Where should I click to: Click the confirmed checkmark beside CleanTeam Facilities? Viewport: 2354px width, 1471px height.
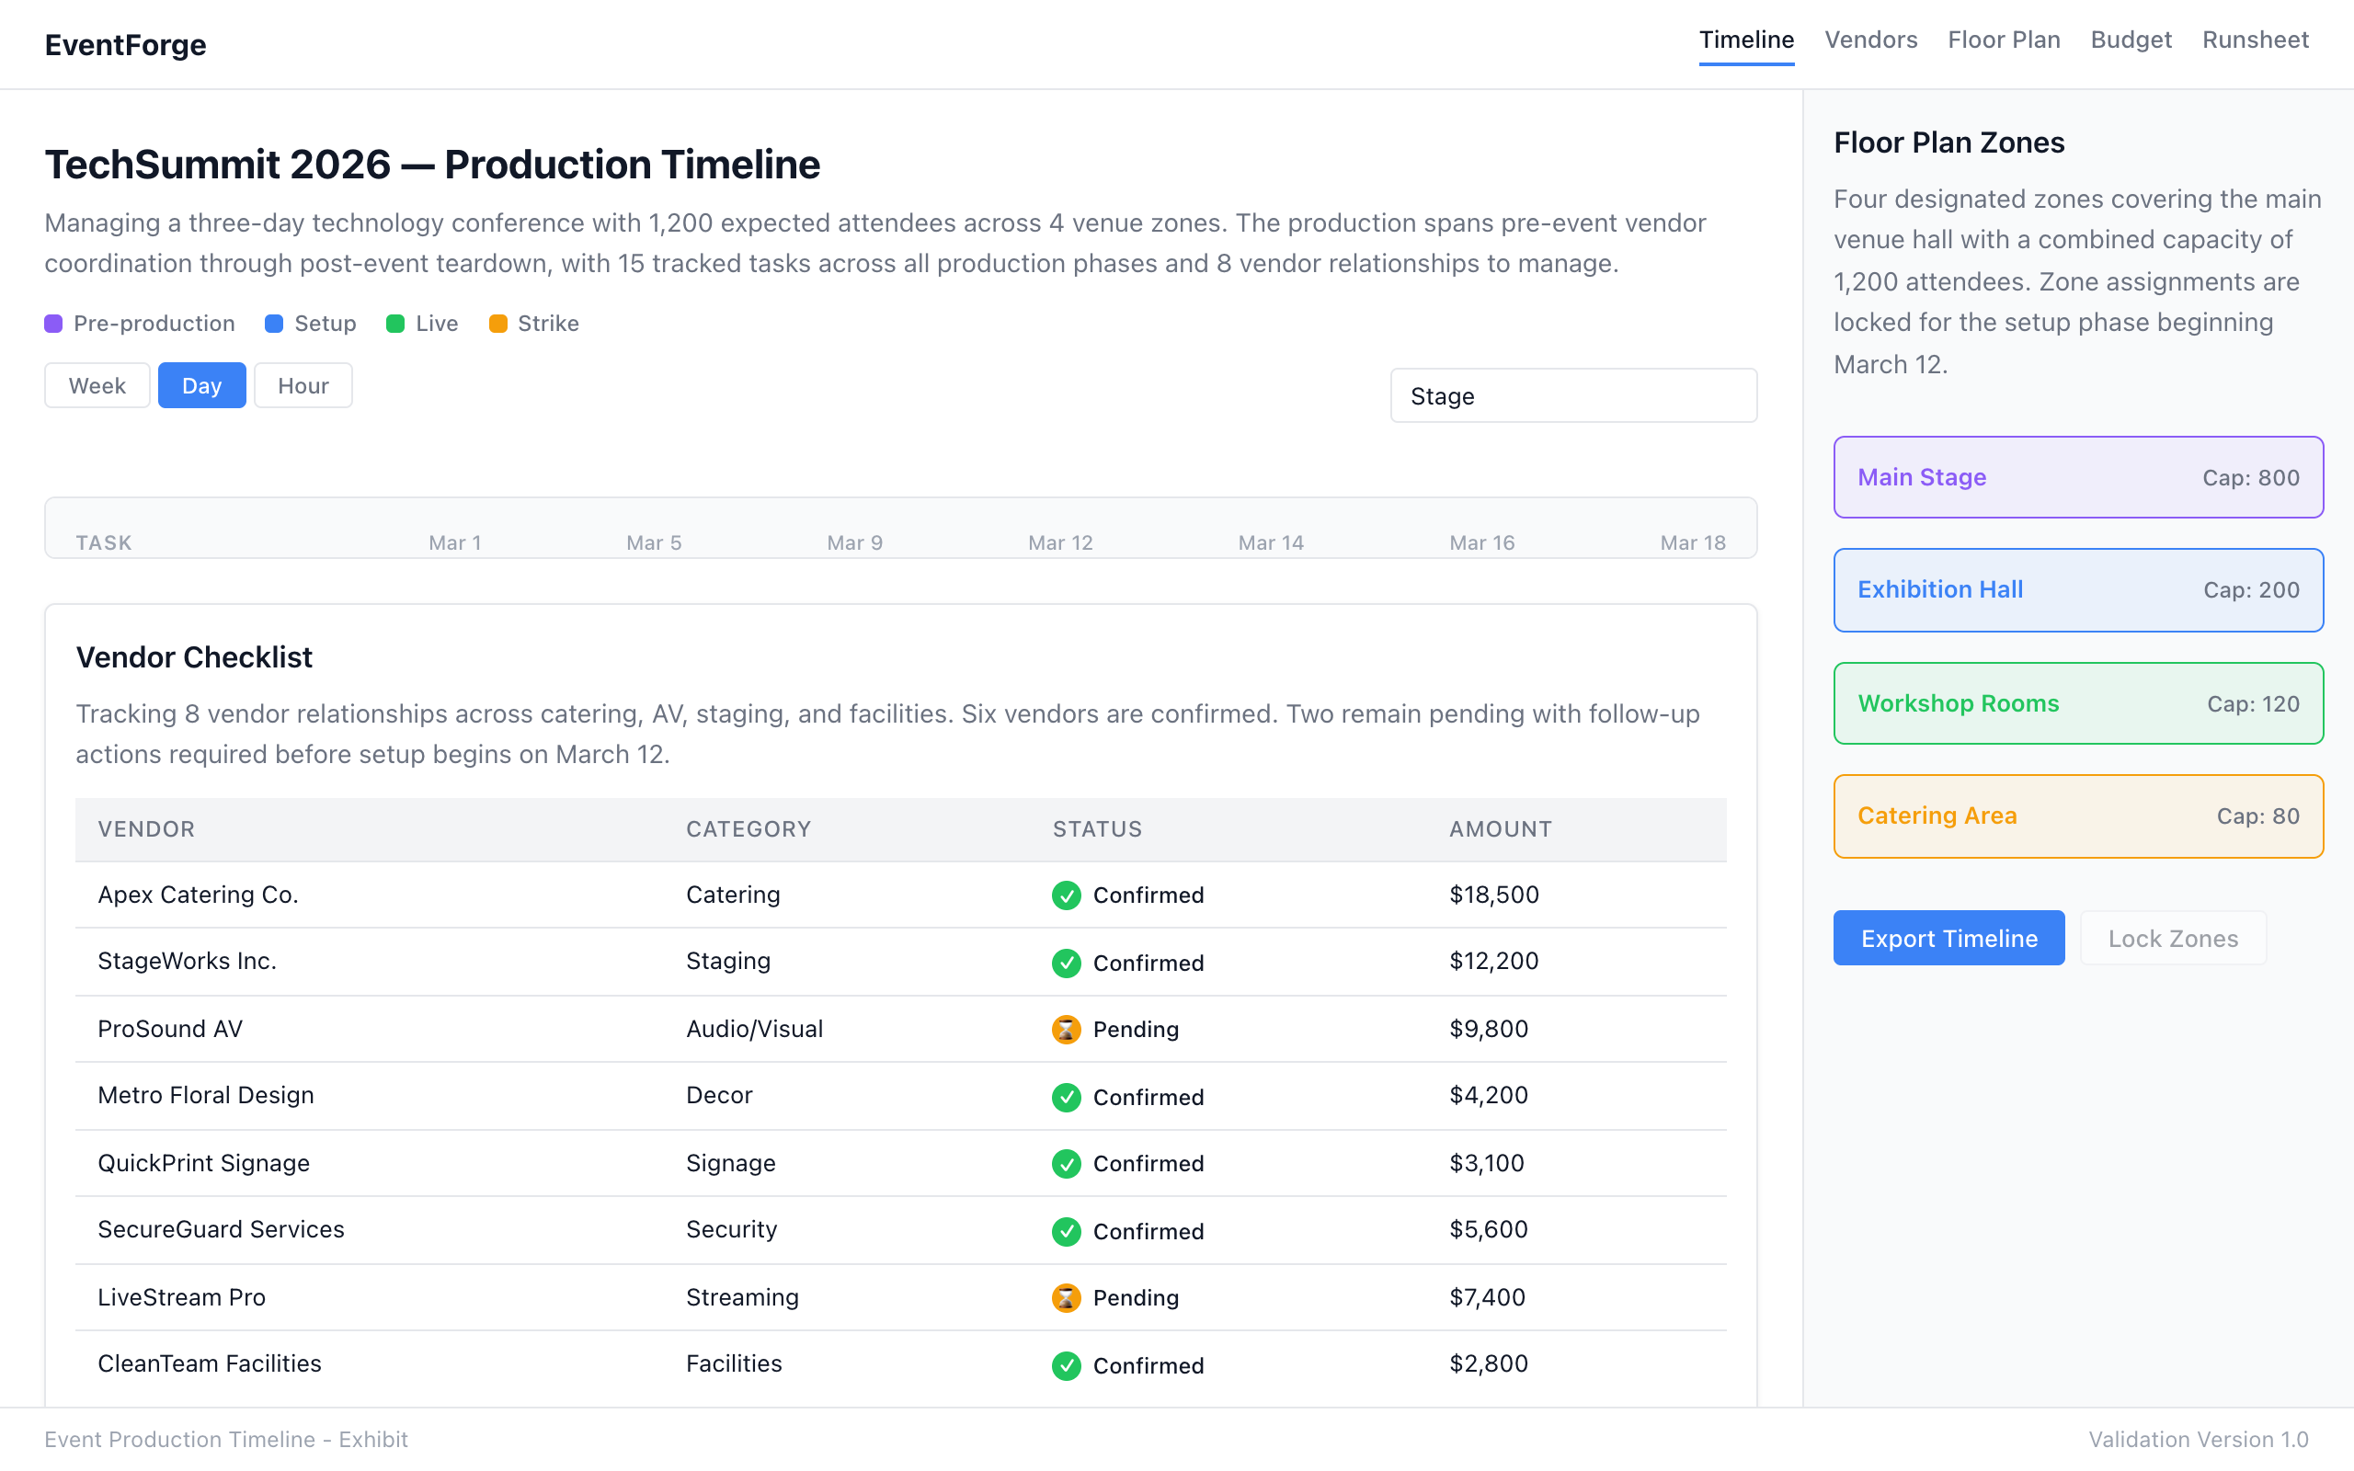[1066, 1365]
